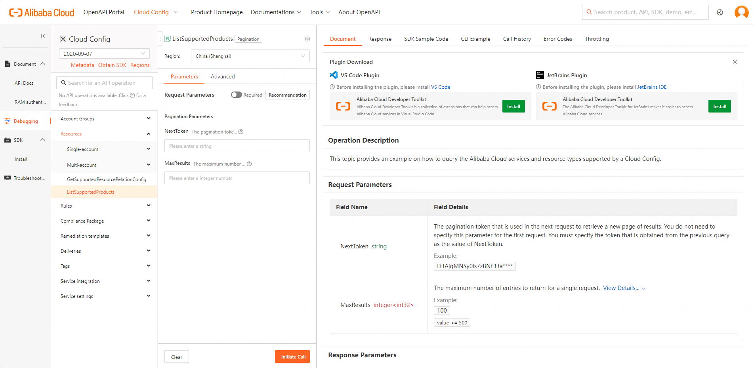This screenshot has height=368, width=754.
Task: Collapse the left sidebar panel
Action: tap(43, 36)
